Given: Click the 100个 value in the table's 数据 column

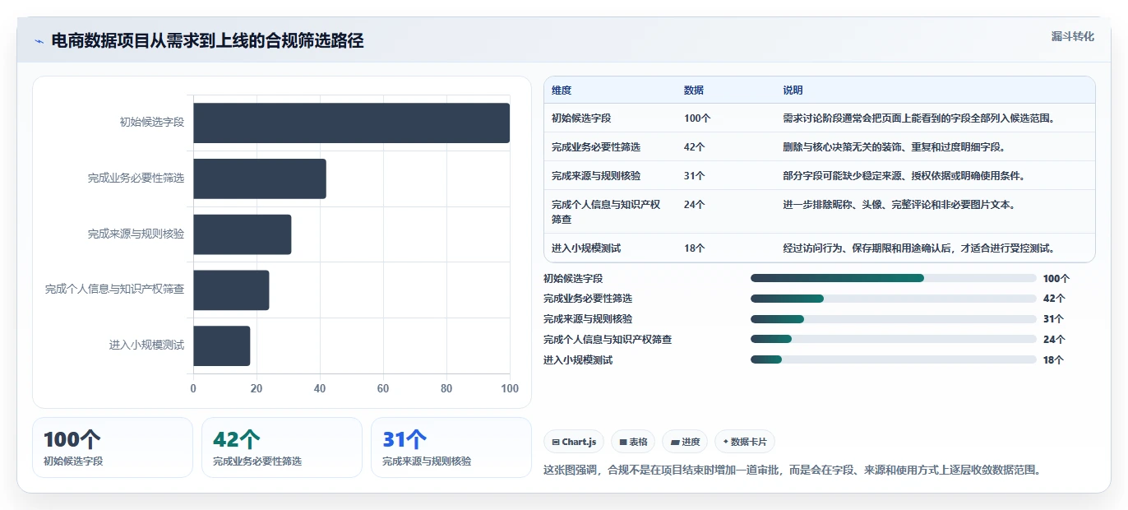Looking at the screenshot, I should 697,118.
